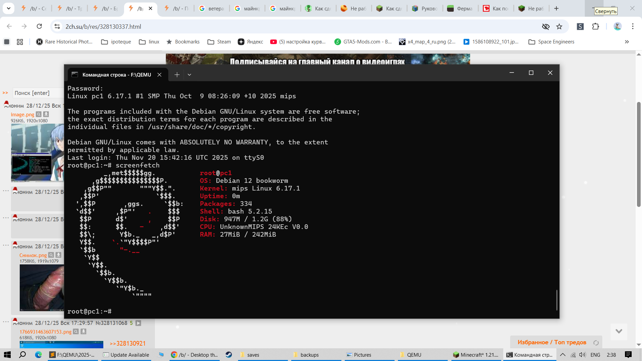The width and height of the screenshot is (642, 361).
Task: Open a new terminal tab with plus icon
Action: coord(177,75)
